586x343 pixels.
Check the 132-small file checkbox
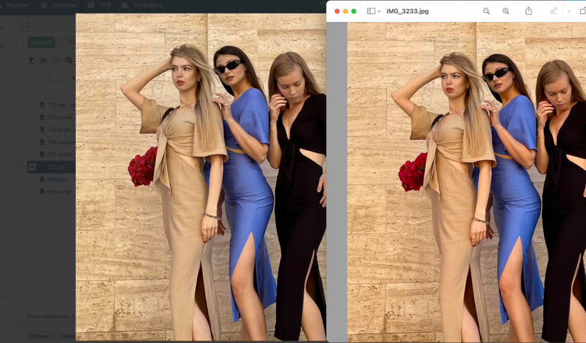tap(32, 154)
